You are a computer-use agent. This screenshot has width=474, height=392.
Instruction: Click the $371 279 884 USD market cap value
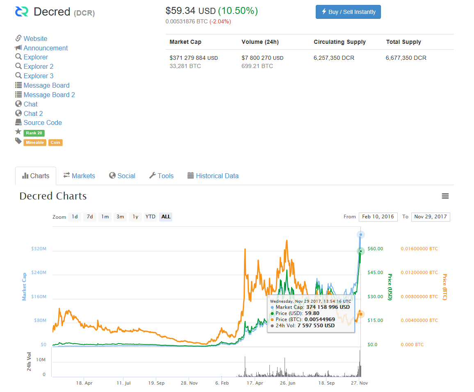(194, 58)
